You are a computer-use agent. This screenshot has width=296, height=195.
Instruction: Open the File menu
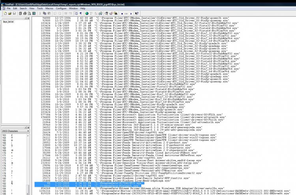[9, 9]
